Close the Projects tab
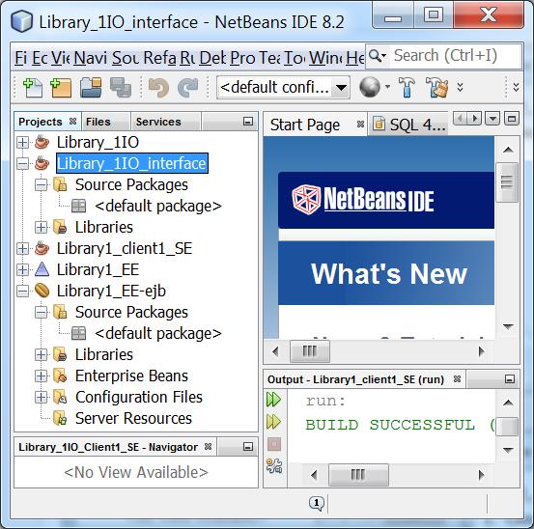This screenshot has width=534, height=529. point(72,122)
